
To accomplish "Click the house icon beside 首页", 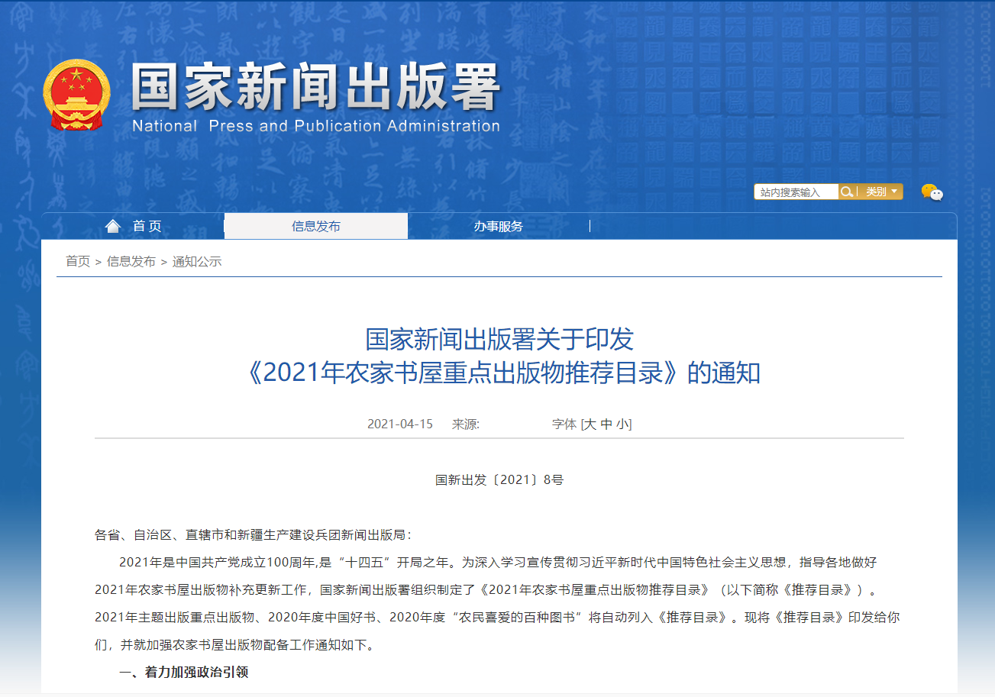I will (113, 226).
